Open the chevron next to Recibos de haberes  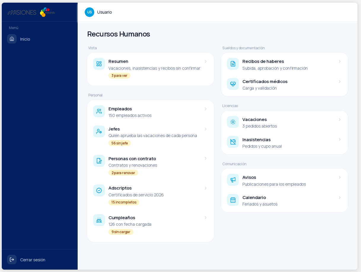tap(340, 61)
